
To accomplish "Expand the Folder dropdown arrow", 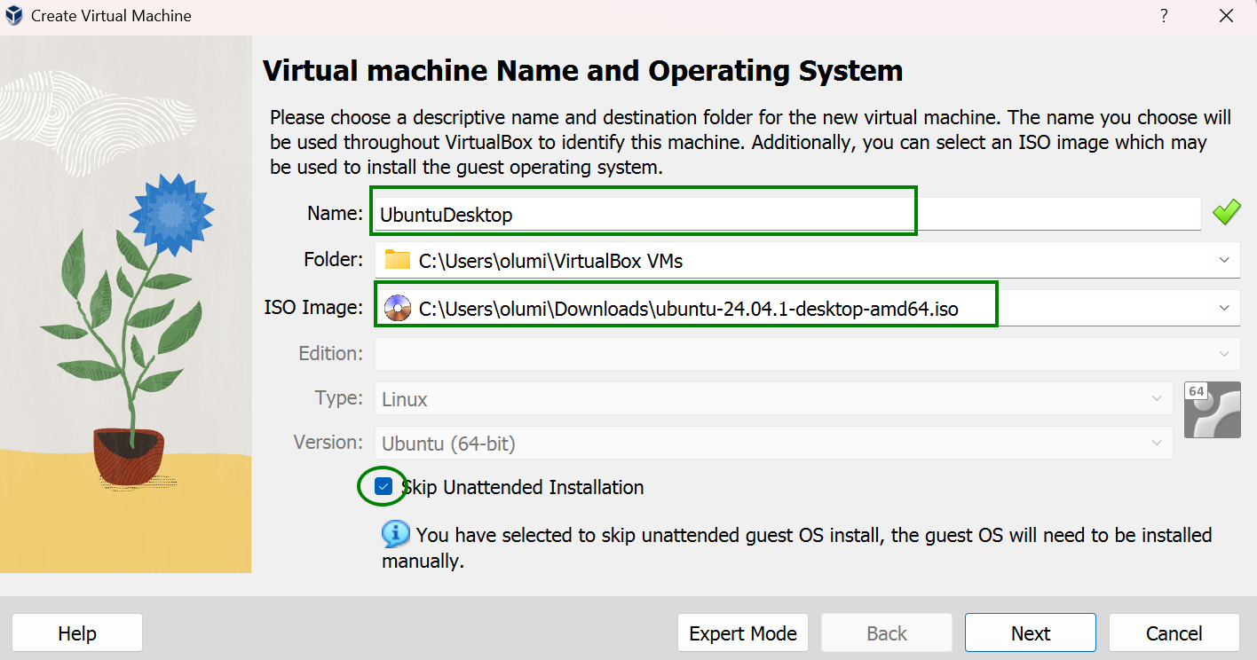I will [x=1224, y=260].
